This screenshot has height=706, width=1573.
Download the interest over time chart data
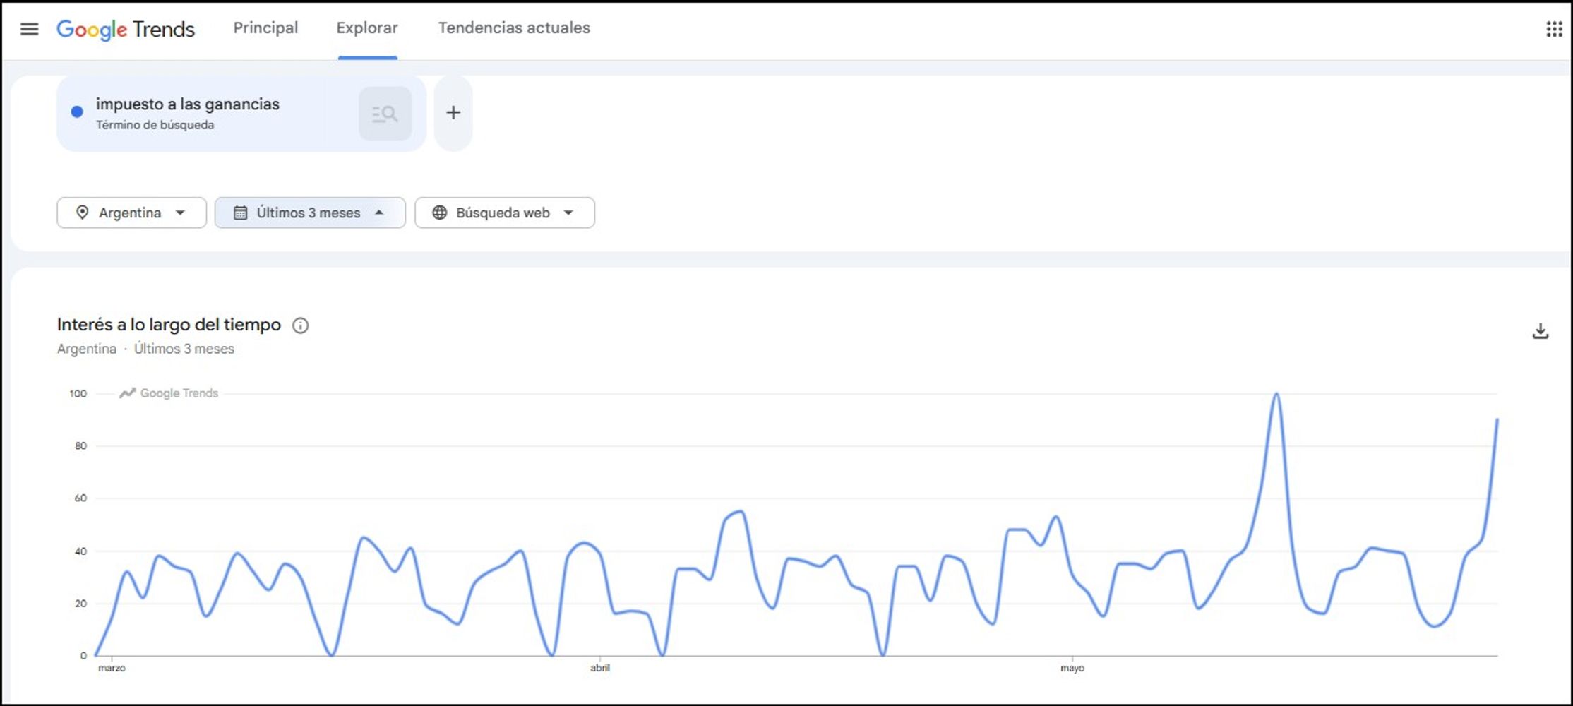click(1541, 331)
